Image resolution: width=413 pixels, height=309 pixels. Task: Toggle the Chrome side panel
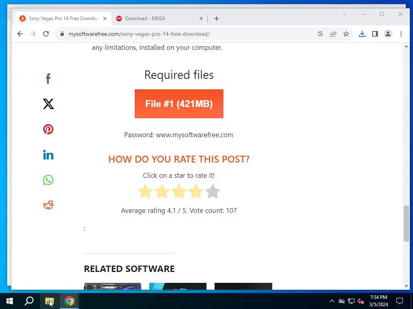point(375,34)
